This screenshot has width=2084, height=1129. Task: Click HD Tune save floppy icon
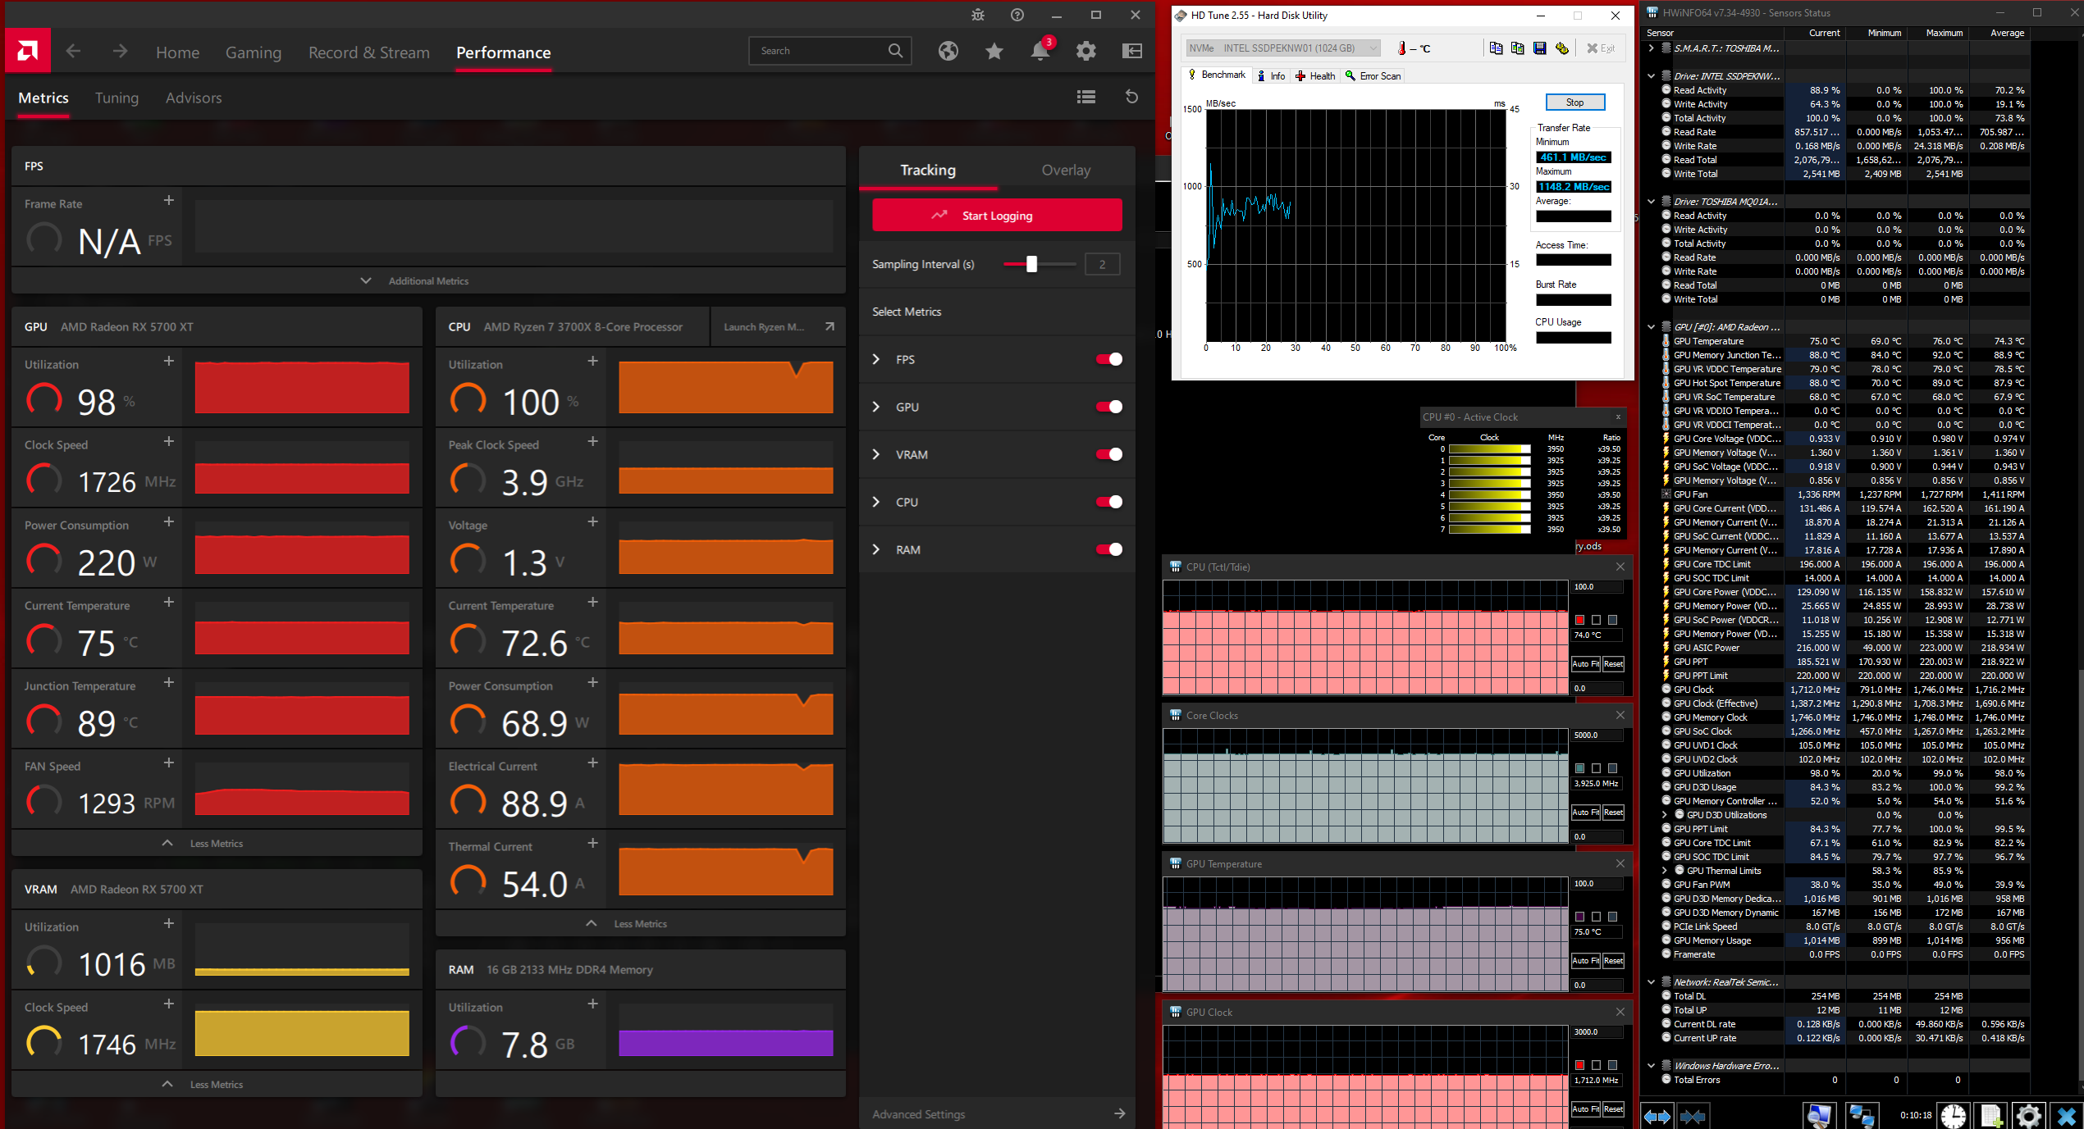pyautogui.click(x=1540, y=48)
